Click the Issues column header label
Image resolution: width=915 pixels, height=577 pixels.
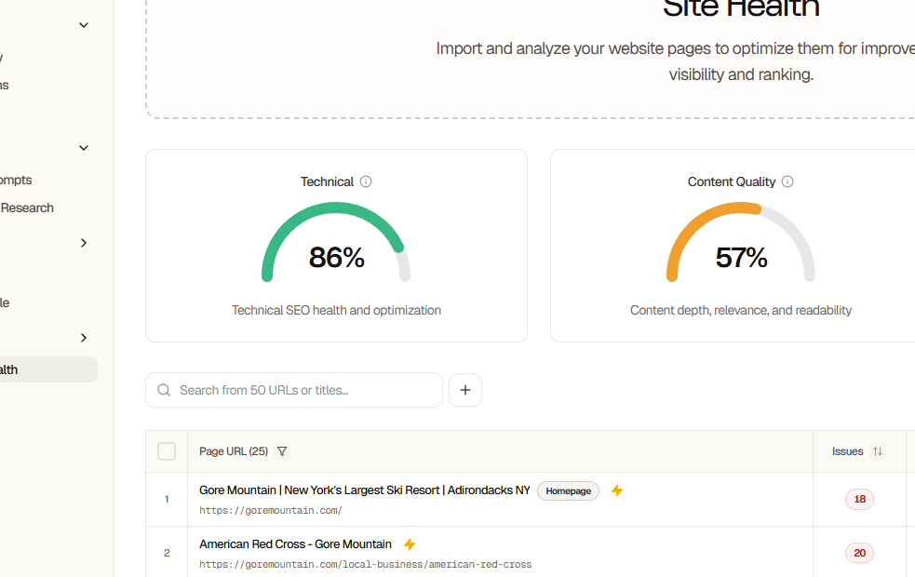847,451
